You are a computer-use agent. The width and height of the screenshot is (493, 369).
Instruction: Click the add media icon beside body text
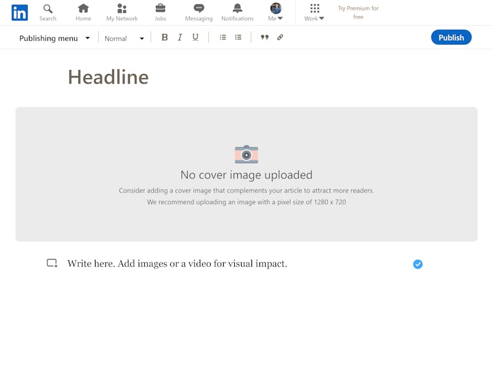pyautogui.click(x=52, y=263)
